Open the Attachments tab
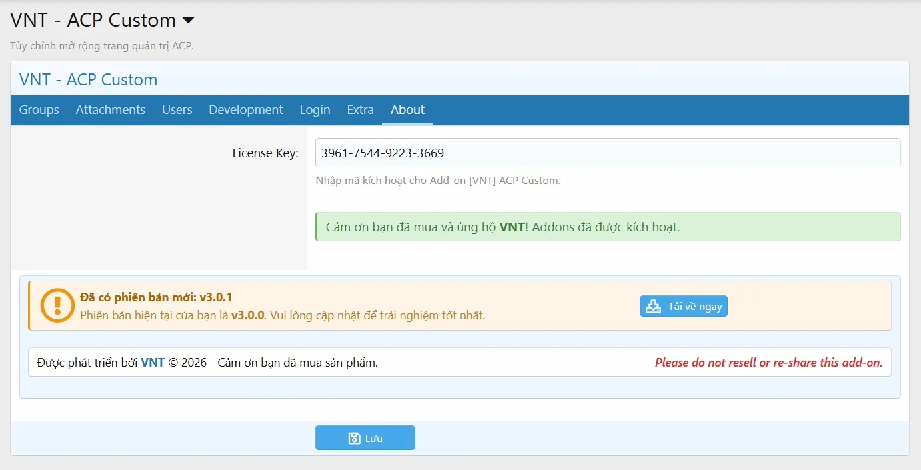 111,110
